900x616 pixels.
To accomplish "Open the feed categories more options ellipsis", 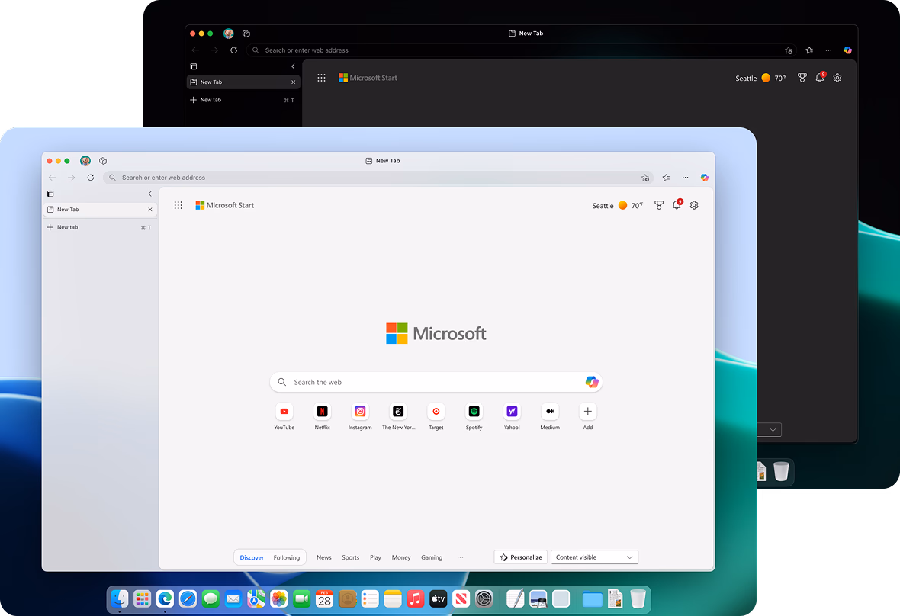I will (460, 557).
